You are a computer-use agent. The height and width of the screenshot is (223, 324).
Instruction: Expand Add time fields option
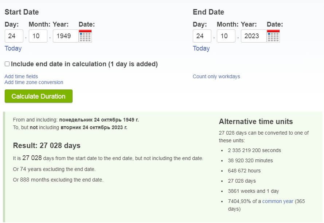pos(21,76)
